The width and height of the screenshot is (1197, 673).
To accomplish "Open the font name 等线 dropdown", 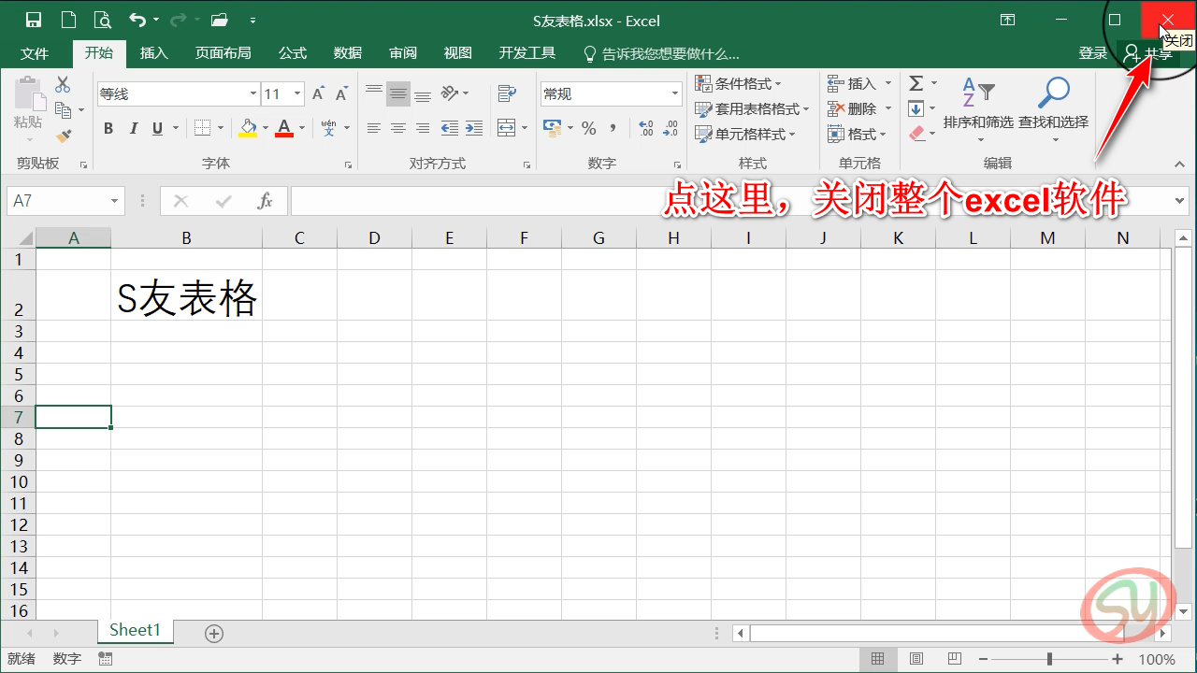I will pos(253,93).
